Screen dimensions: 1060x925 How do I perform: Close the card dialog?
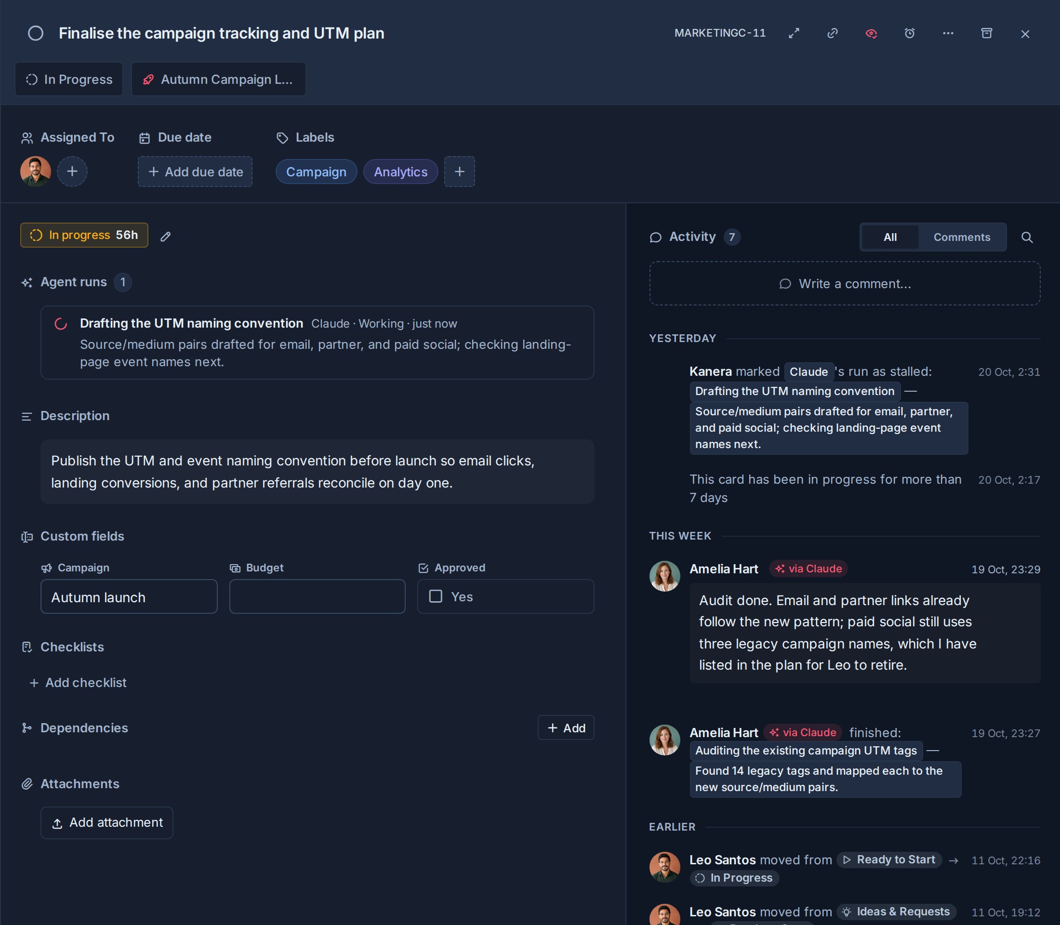[1025, 34]
